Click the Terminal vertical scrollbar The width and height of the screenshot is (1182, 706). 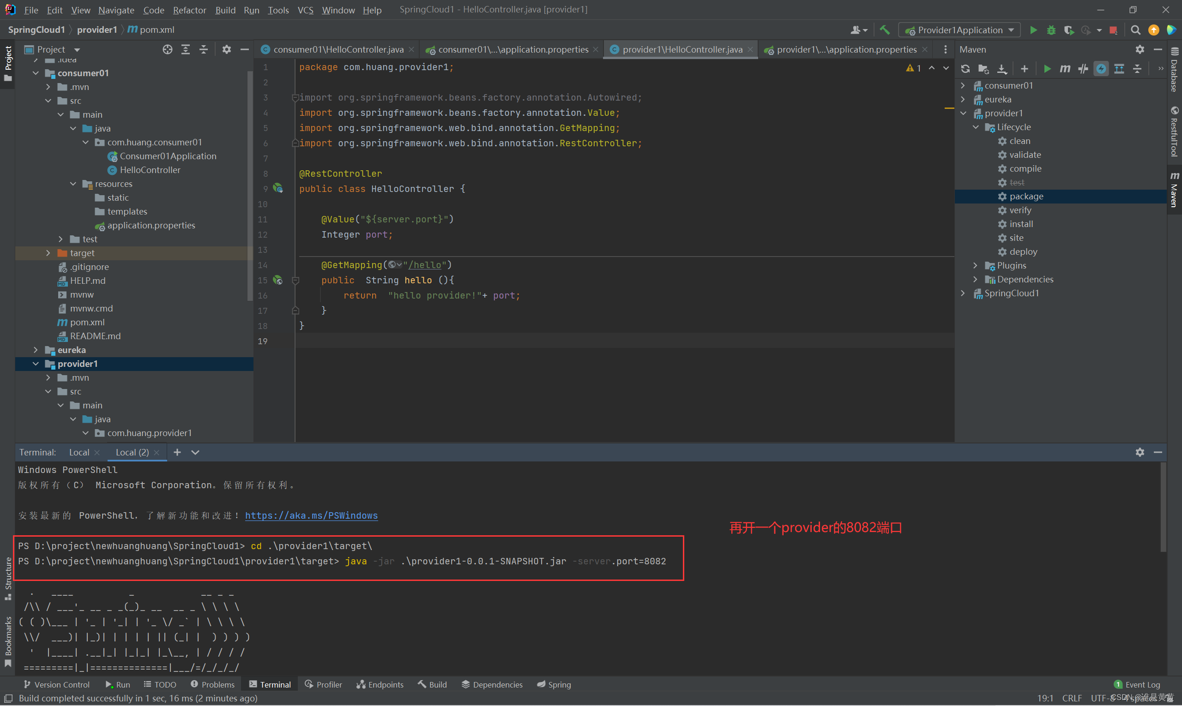click(x=1163, y=507)
